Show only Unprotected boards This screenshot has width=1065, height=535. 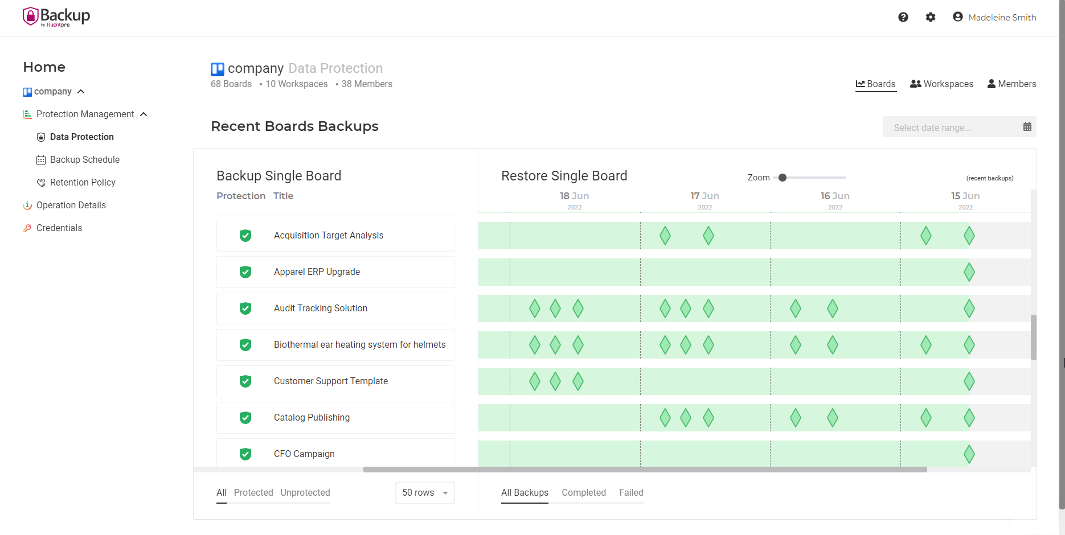(305, 493)
